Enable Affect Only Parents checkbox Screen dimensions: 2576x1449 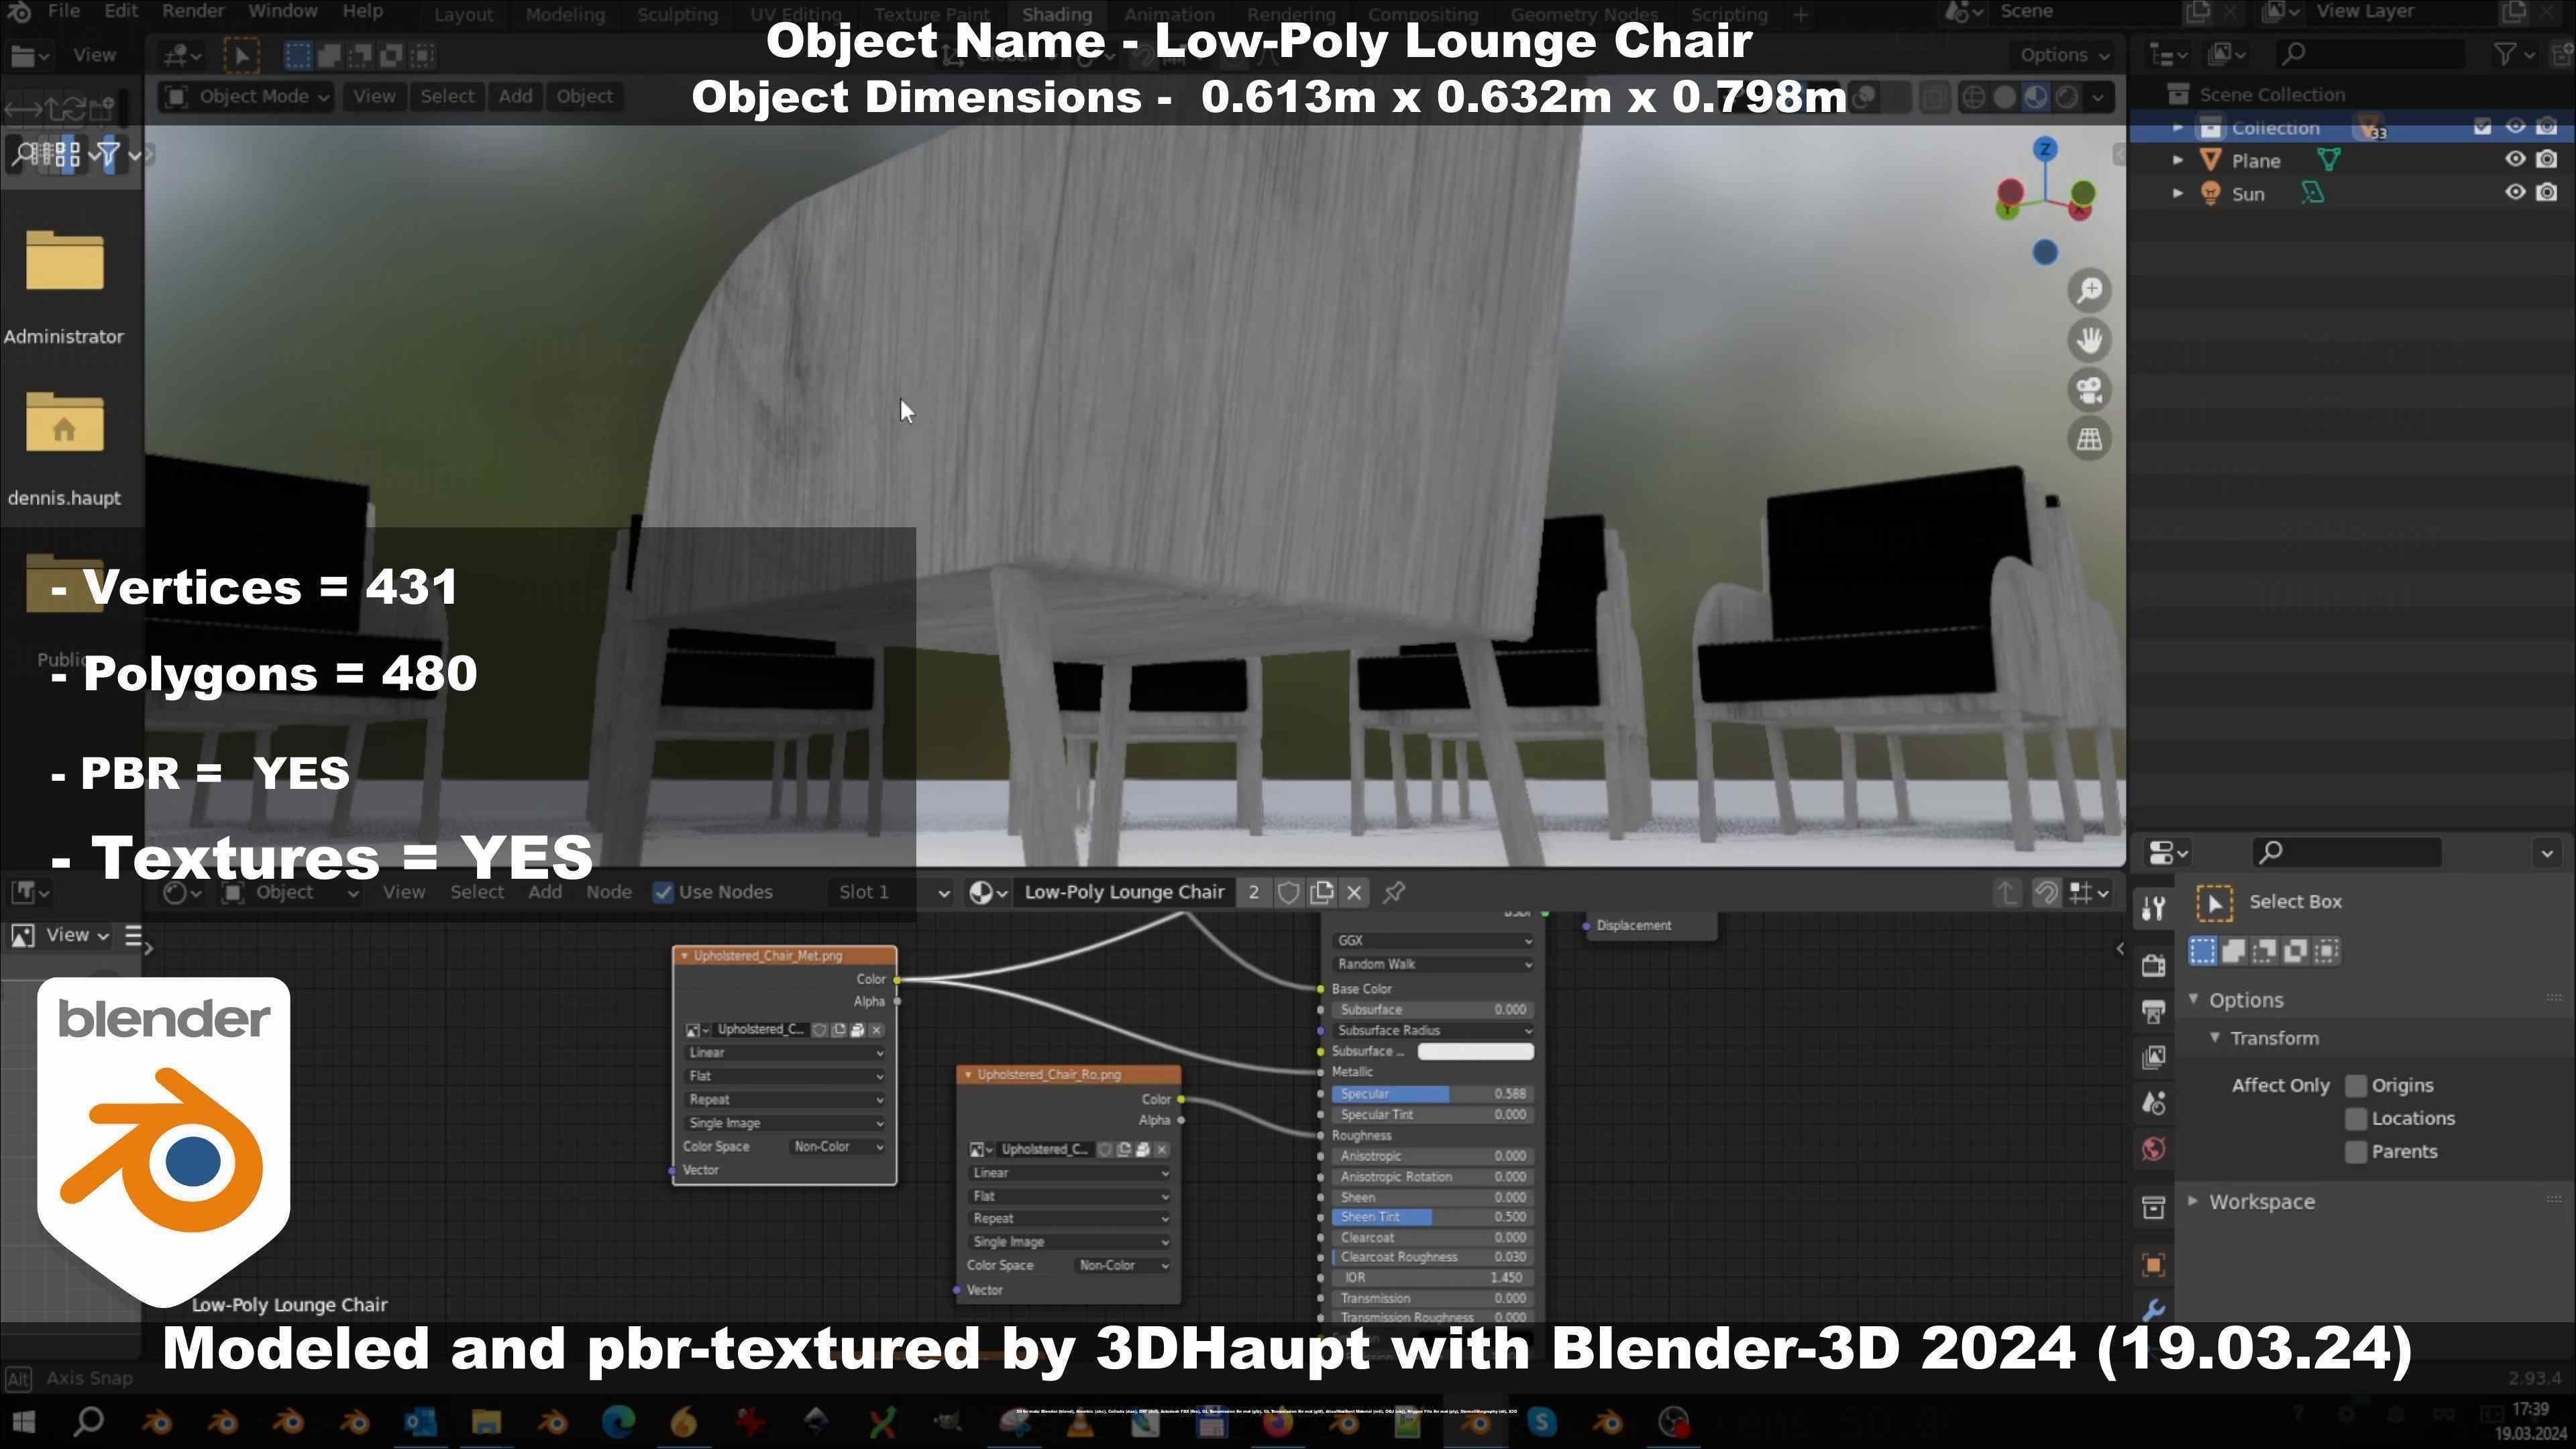pyautogui.click(x=2356, y=1152)
